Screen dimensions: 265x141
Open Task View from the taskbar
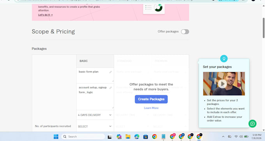[110, 137]
